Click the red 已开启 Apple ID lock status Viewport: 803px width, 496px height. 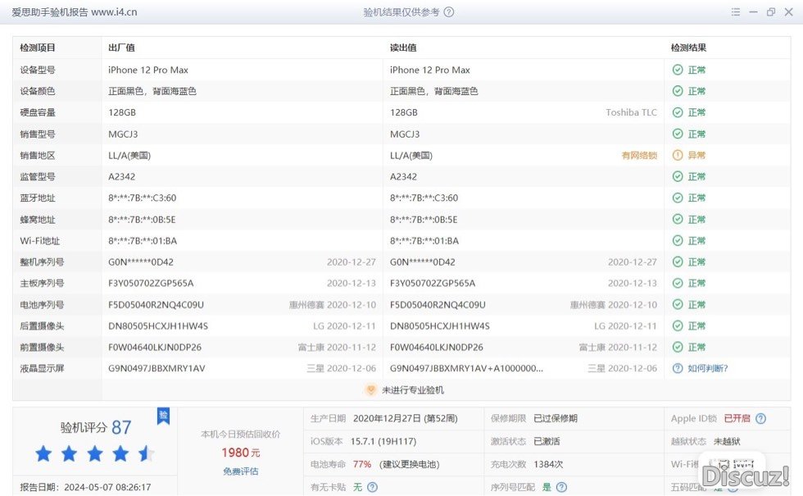coord(737,419)
